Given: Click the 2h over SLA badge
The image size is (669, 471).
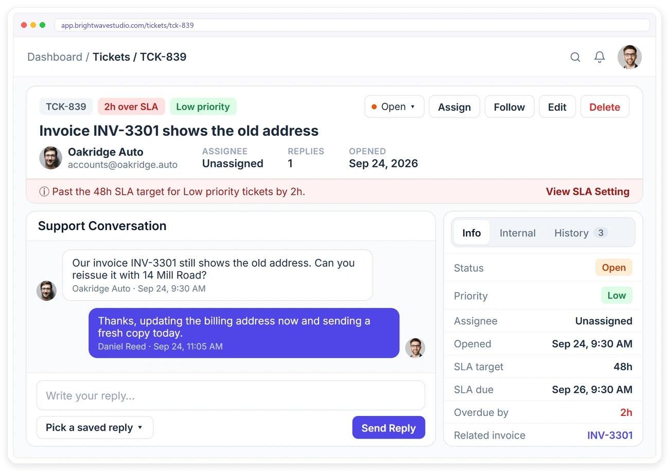Looking at the screenshot, I should 131,107.
